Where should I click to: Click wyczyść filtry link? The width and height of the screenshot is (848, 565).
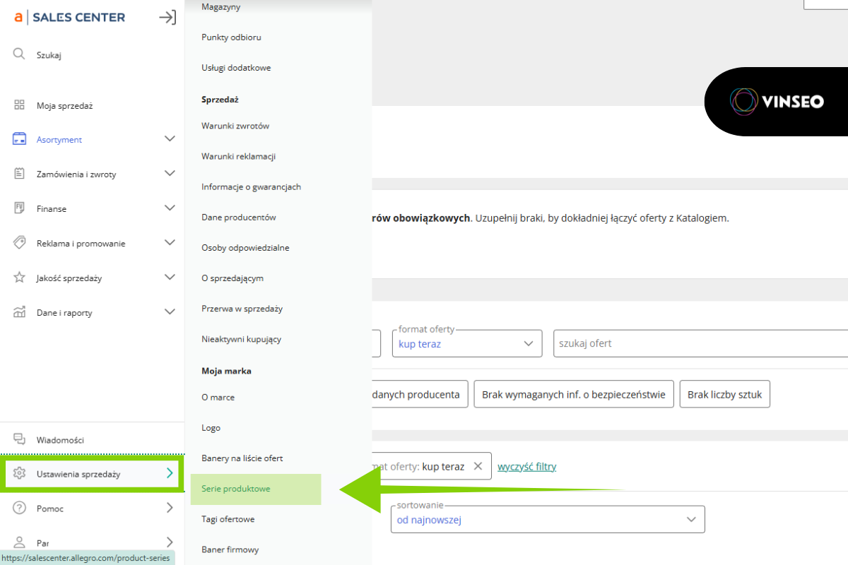click(x=527, y=466)
